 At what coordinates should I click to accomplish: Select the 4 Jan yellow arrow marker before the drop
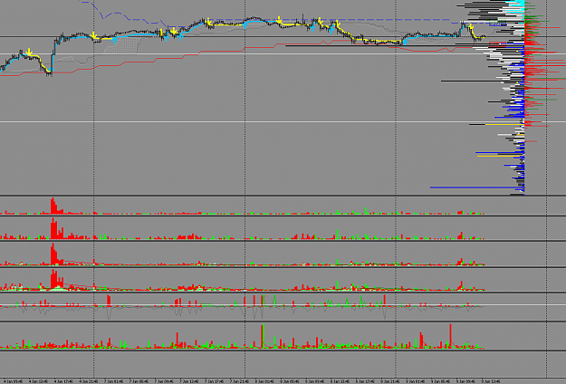click(x=28, y=53)
